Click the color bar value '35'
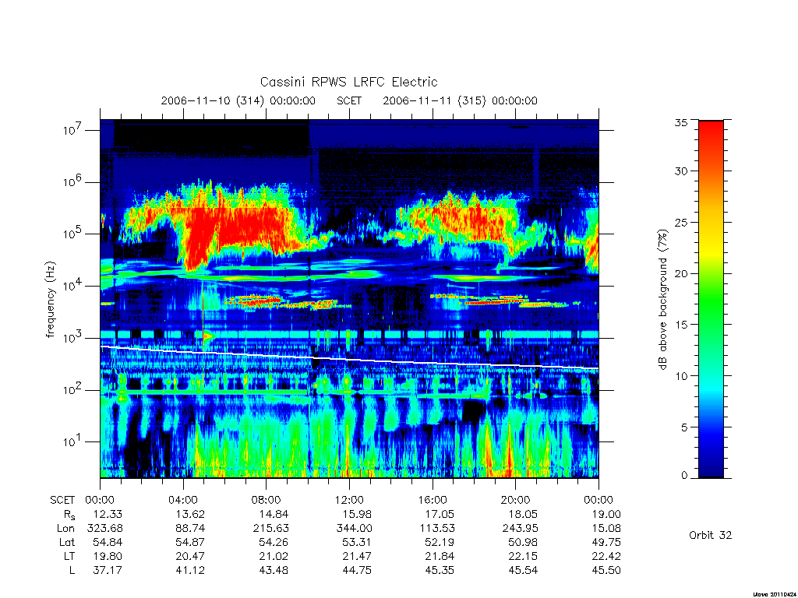Screen dimensions: 798x598 click(x=680, y=122)
